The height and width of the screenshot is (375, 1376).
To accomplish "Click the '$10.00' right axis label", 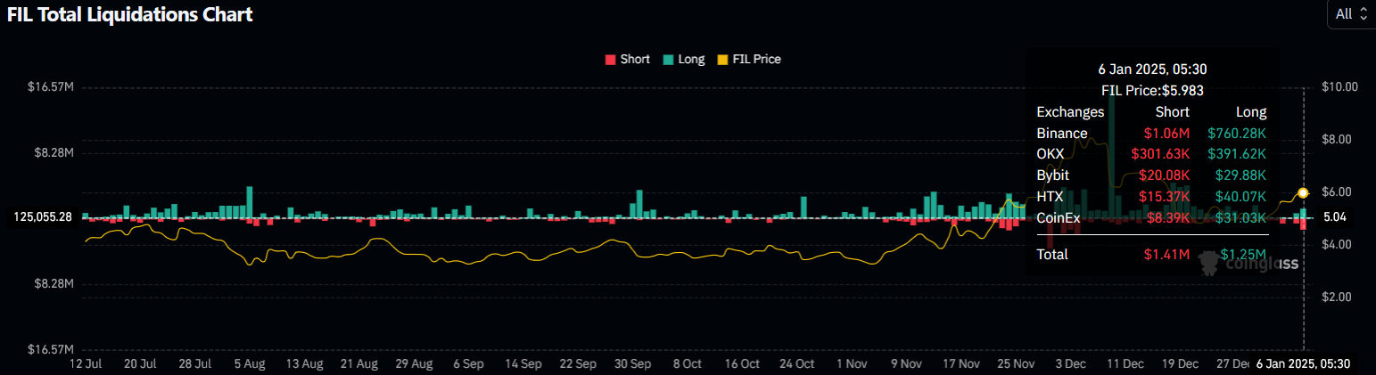I will [1339, 87].
